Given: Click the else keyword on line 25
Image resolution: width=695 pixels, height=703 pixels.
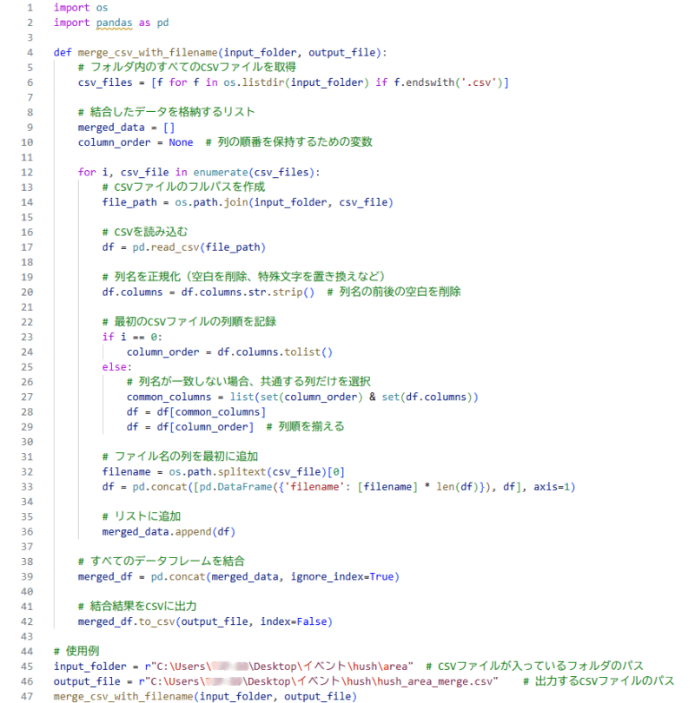Looking at the screenshot, I should tap(115, 366).
